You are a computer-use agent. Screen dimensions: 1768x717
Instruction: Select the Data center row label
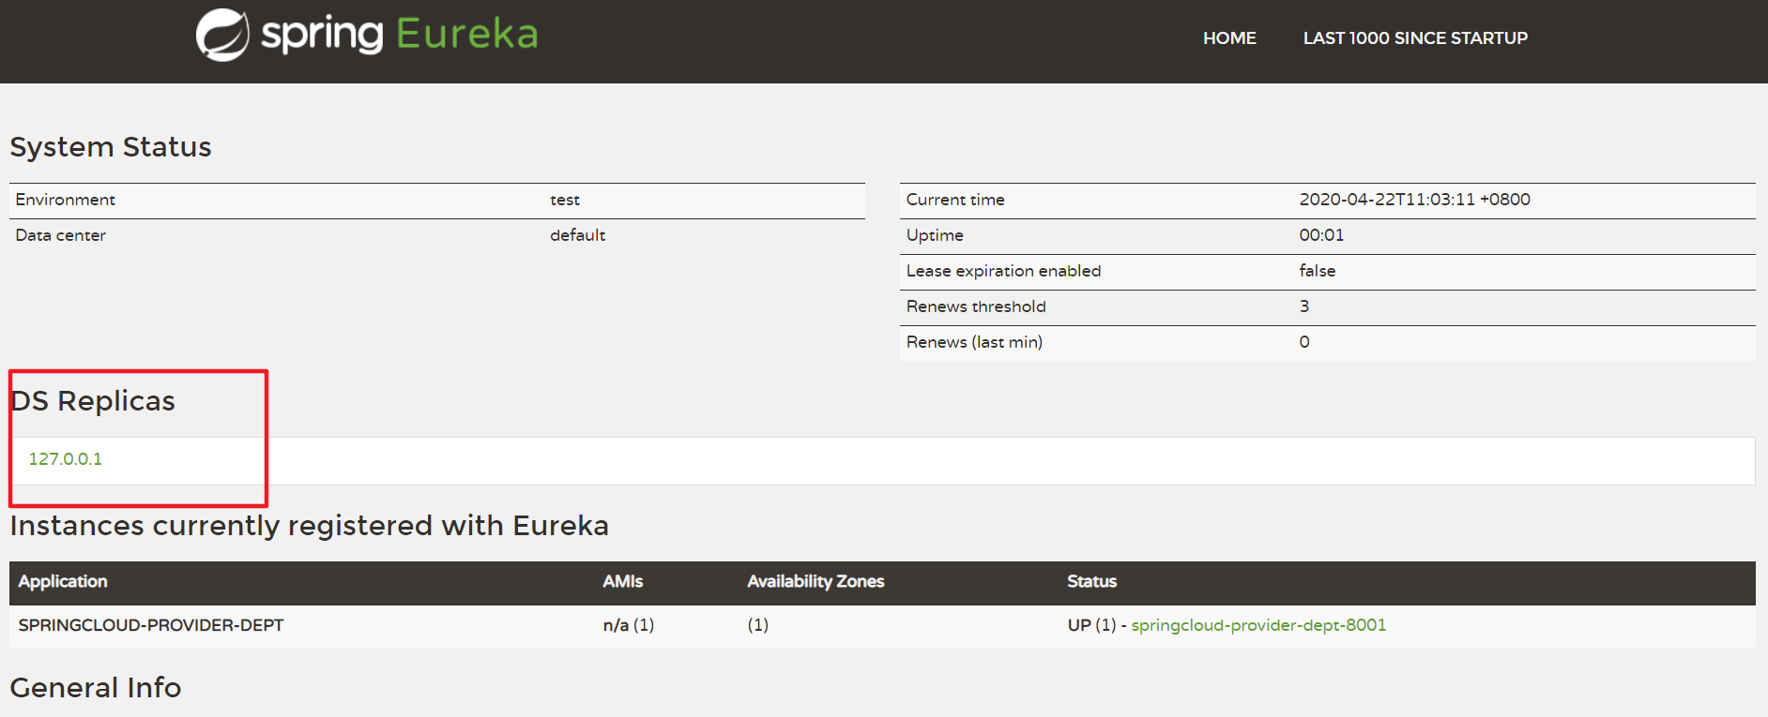[x=61, y=235]
